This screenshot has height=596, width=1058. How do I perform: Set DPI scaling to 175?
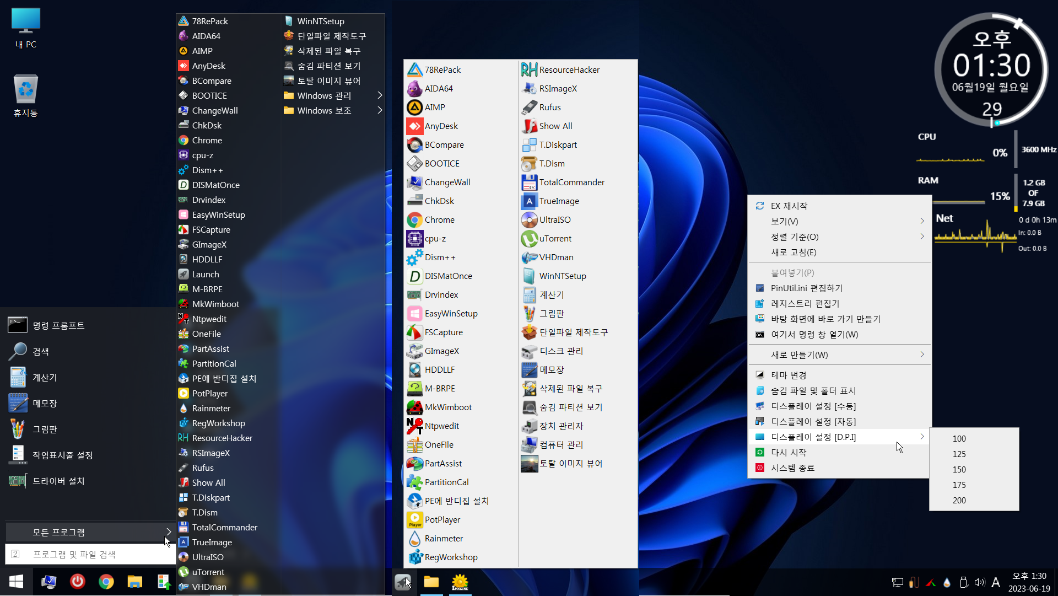point(974,485)
